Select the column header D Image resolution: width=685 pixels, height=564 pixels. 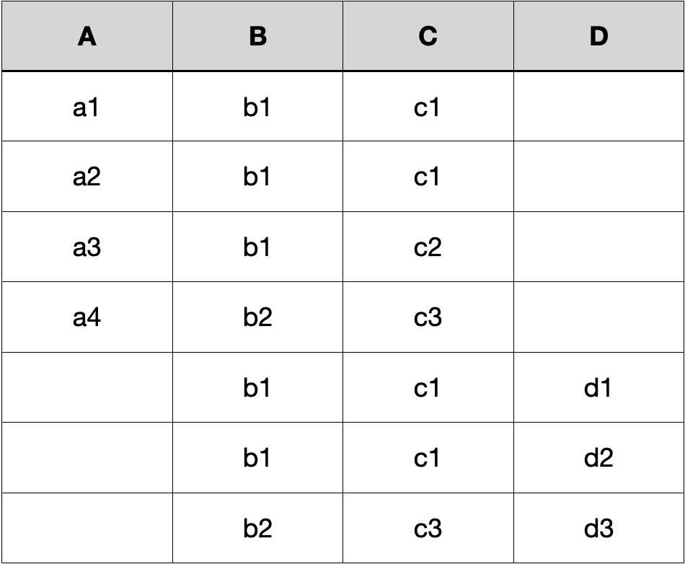(x=598, y=37)
